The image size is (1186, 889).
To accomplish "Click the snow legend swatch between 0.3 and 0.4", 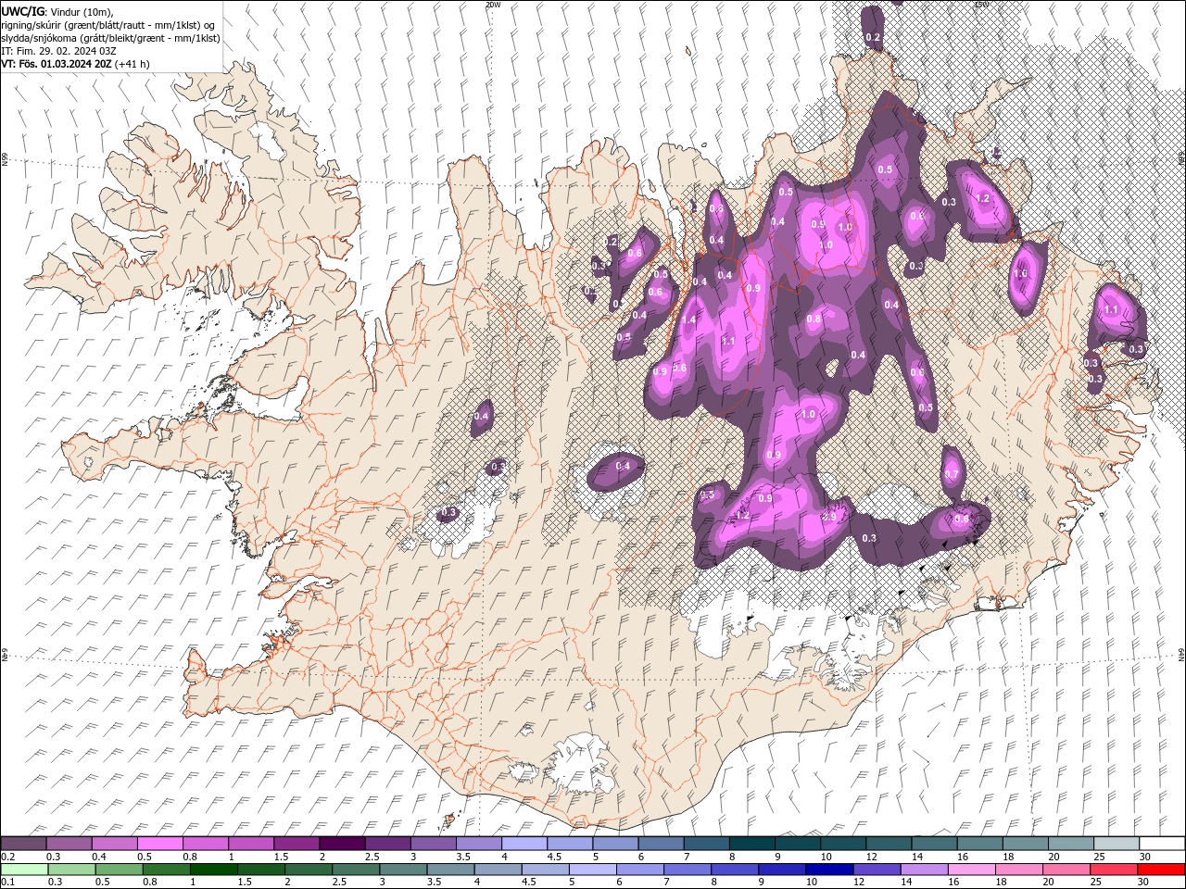I will pos(69,844).
